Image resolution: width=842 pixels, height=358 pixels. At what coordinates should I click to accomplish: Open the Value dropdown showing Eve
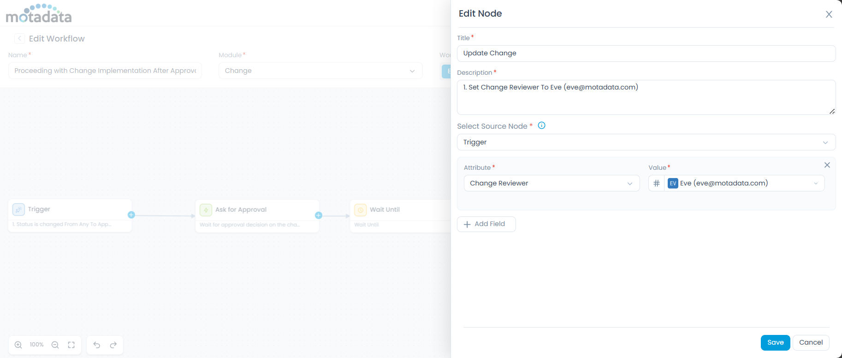[744, 183]
